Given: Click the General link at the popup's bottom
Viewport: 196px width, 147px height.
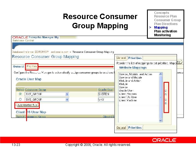Looking at the screenshot, I should point(121,128).
